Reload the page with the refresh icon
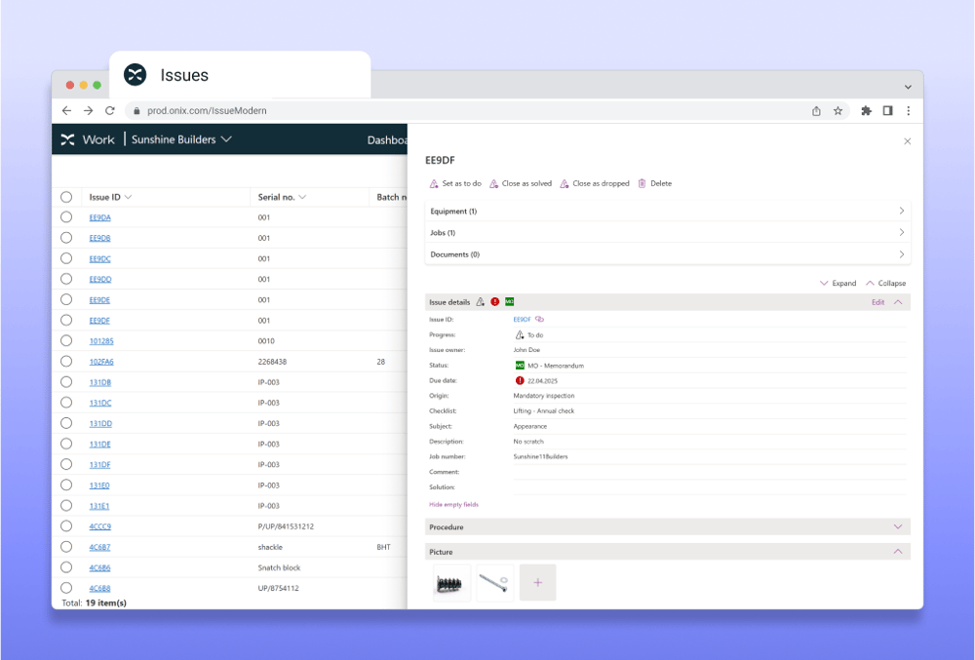This screenshot has width=975, height=660. [x=110, y=111]
